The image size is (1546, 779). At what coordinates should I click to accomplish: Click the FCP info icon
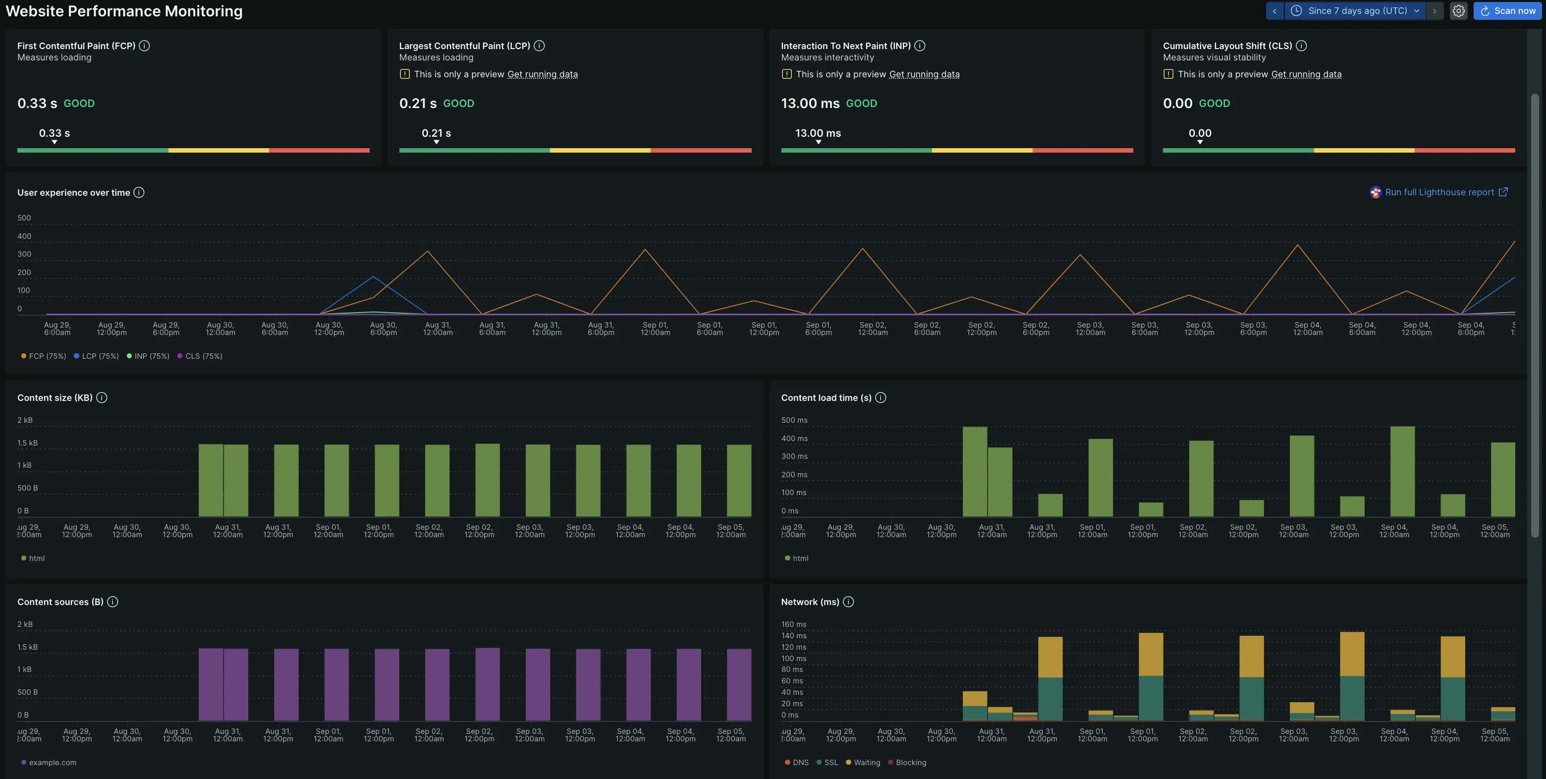[144, 46]
